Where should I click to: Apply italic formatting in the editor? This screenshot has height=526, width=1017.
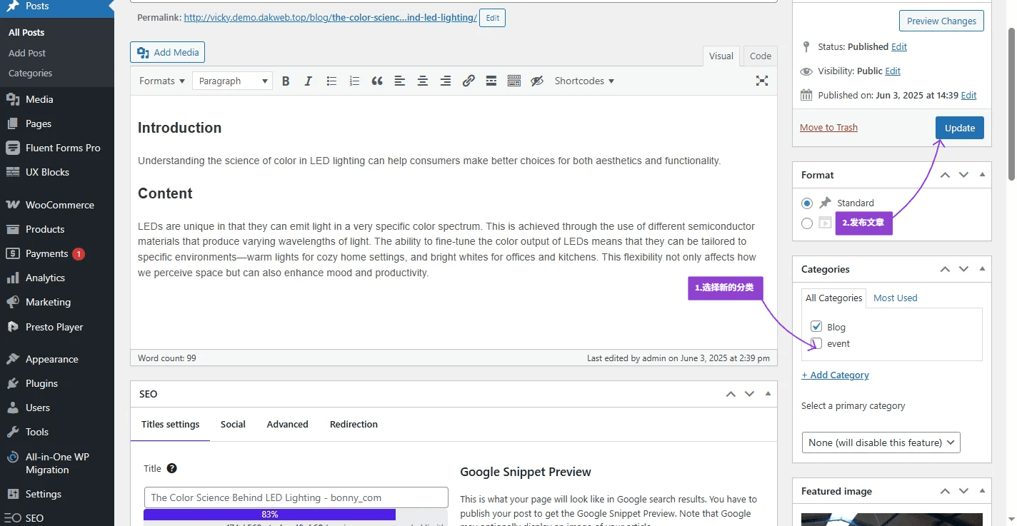[309, 81]
